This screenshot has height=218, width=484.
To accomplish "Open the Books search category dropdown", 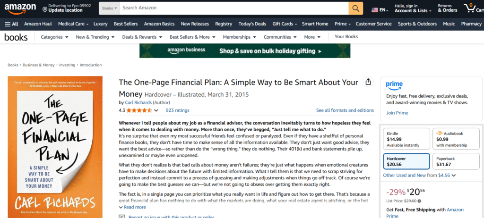I will tap(109, 8).
